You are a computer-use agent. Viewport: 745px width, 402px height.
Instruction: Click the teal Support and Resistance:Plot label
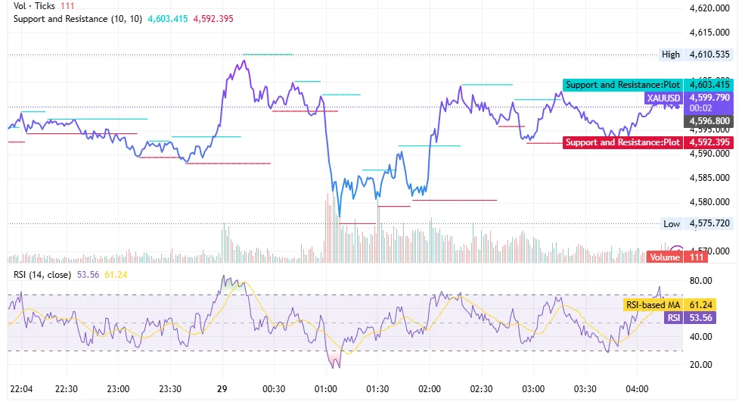coord(622,85)
